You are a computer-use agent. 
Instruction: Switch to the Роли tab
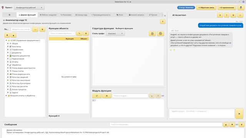[120, 15]
